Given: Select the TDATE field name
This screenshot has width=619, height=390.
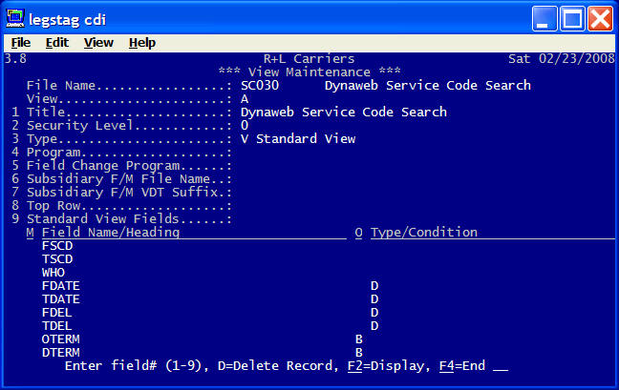Looking at the screenshot, I should pyautogui.click(x=61, y=298).
